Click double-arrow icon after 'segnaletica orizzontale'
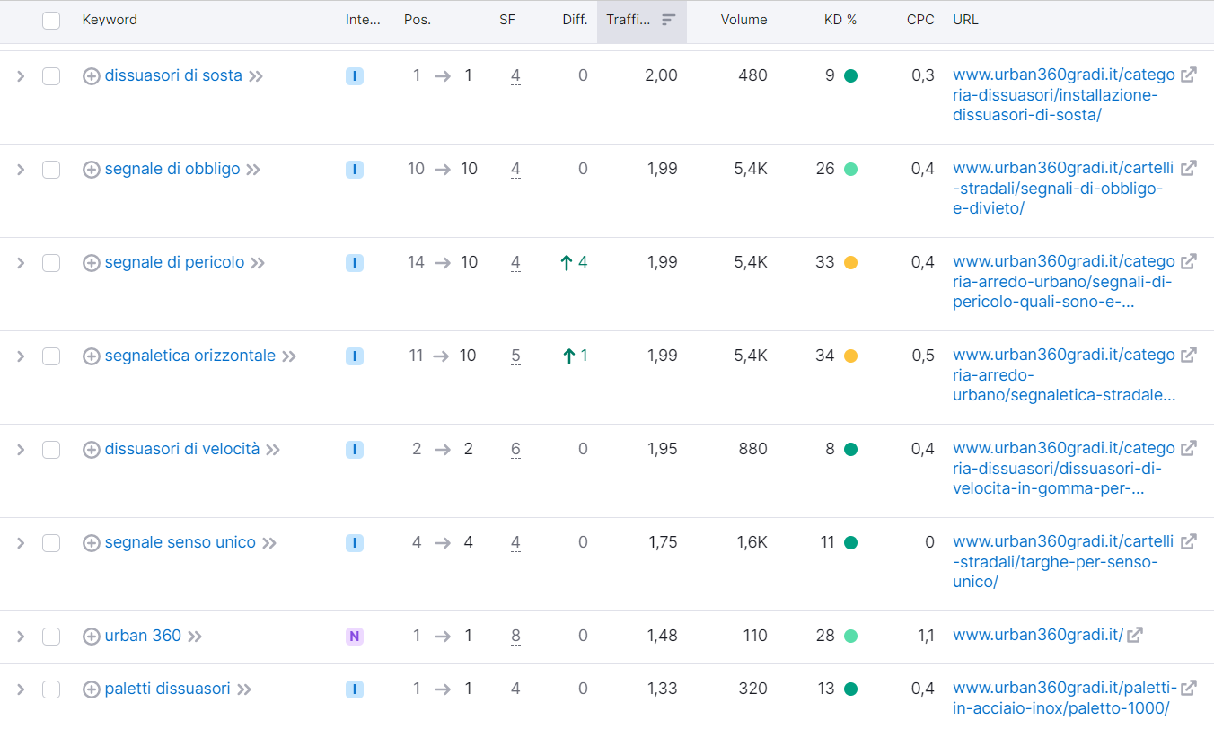 [289, 356]
